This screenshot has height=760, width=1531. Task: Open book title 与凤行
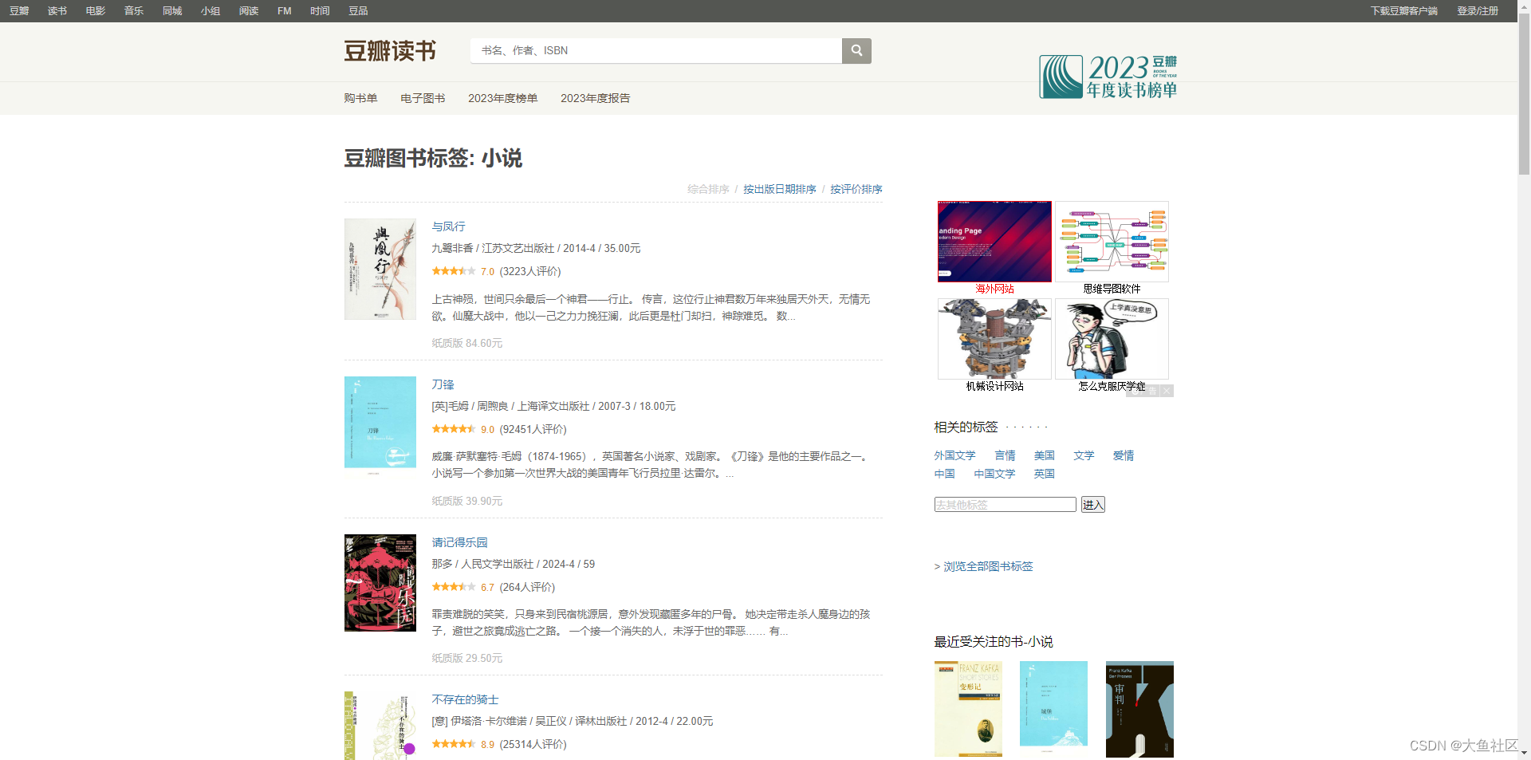(x=448, y=226)
